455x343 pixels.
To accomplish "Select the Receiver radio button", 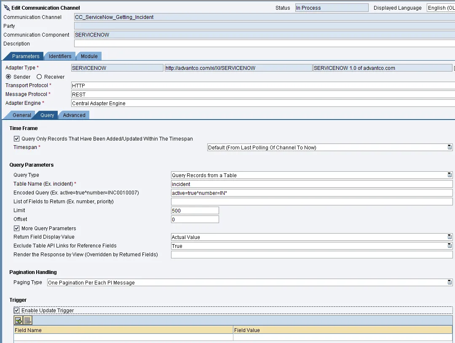I will [x=39, y=77].
